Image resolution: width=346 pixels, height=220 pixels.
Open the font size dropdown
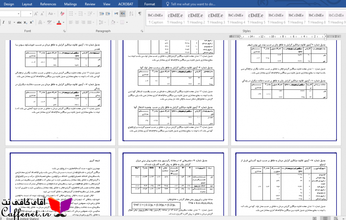31,14
